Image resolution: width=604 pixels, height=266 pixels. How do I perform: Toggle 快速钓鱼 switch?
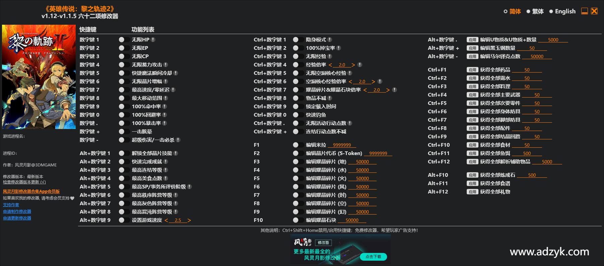pyautogui.click(x=298, y=115)
